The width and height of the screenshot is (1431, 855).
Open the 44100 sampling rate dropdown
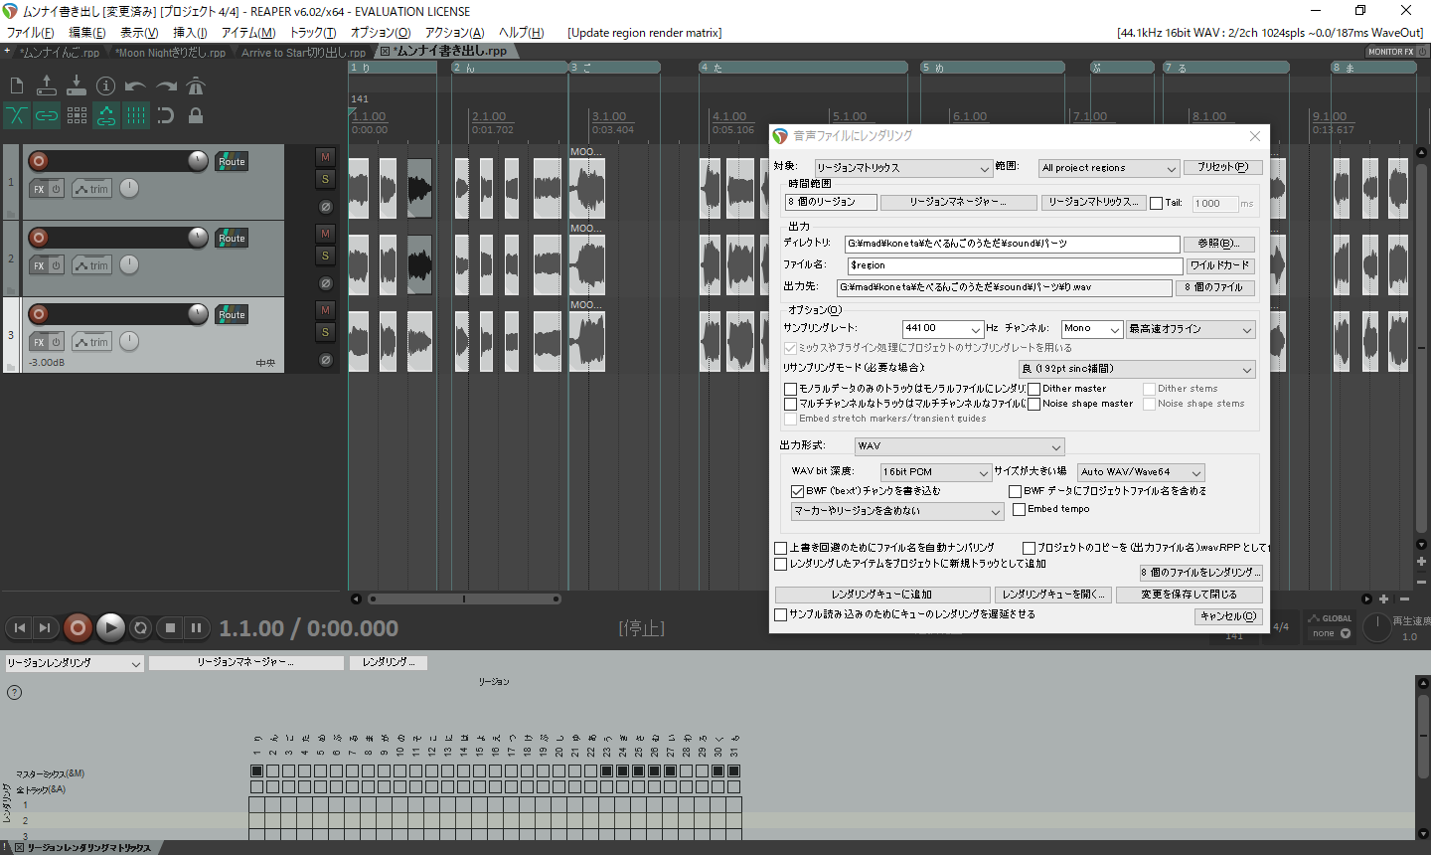[x=943, y=328]
